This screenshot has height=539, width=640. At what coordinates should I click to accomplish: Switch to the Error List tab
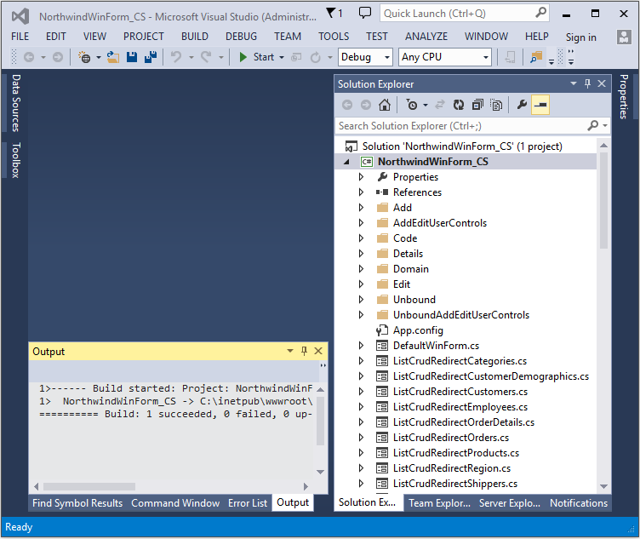(248, 503)
